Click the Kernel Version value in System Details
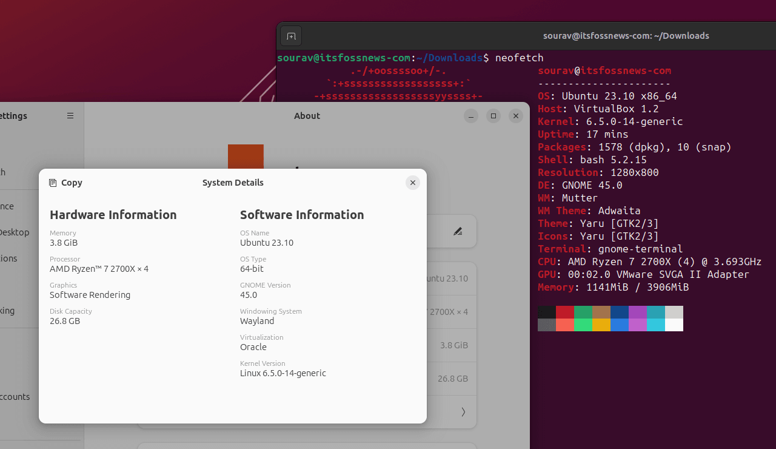The width and height of the screenshot is (776, 449). [x=283, y=373]
